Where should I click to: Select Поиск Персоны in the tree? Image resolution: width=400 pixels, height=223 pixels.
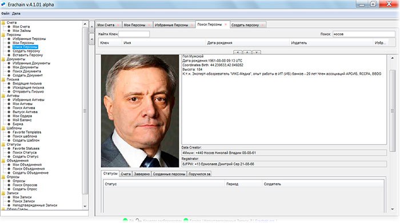(25, 47)
